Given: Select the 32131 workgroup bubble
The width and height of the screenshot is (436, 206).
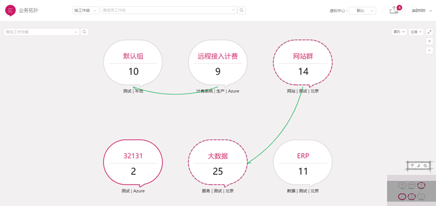Looking at the screenshot, I should click(133, 163).
